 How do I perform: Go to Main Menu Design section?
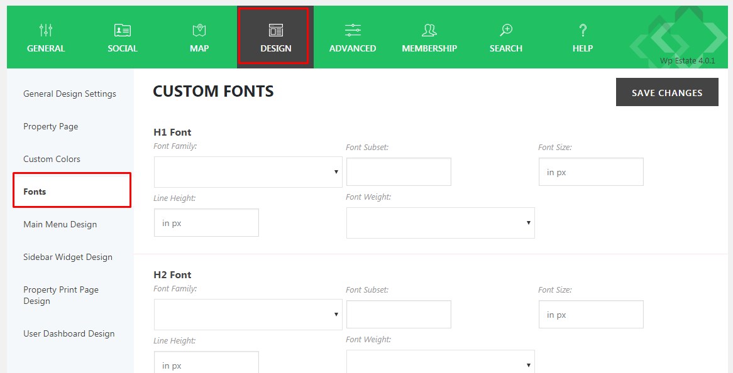click(x=60, y=224)
